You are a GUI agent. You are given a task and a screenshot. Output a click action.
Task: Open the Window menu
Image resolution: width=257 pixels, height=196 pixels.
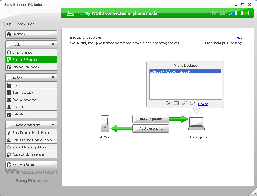coord(20,24)
